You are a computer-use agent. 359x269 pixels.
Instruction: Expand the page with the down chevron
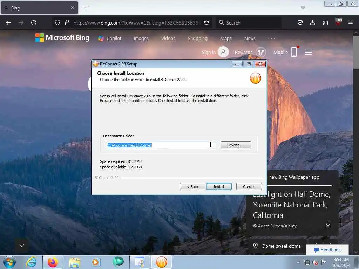click(22, 246)
